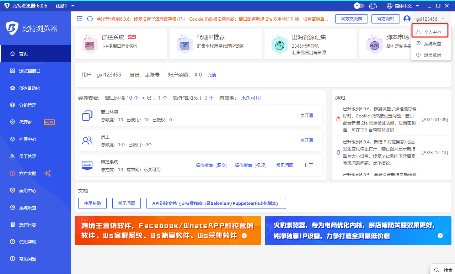Open 操作指南（视频）link
455x274 pixels.
[251, 165]
